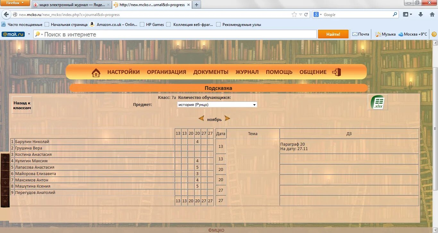Viewport: 438px width, 233px height.
Task: Select the new.mcko progress tab
Action: 152,5
